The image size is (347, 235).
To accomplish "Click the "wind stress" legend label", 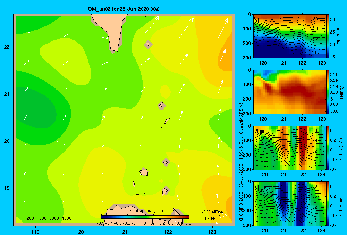I will pyautogui.click(x=212, y=211).
